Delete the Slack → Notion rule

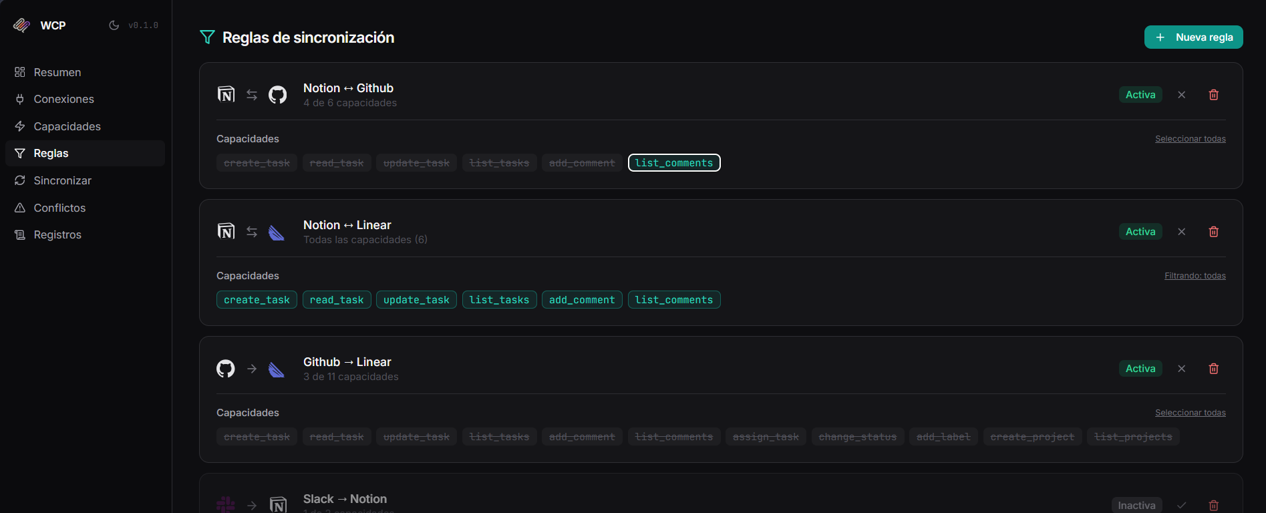(1214, 505)
